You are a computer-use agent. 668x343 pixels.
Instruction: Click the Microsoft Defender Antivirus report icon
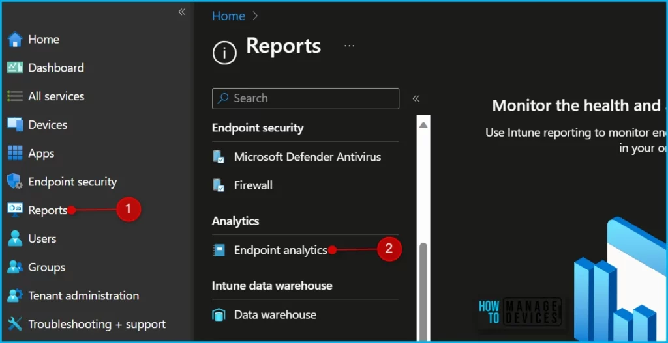point(219,157)
